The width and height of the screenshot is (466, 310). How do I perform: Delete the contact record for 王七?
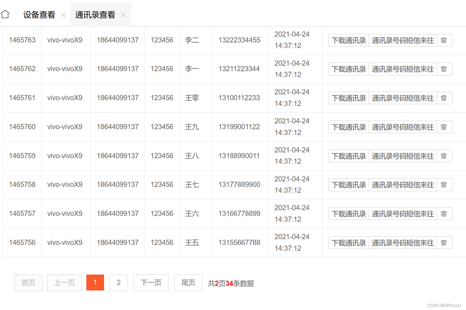click(444, 185)
